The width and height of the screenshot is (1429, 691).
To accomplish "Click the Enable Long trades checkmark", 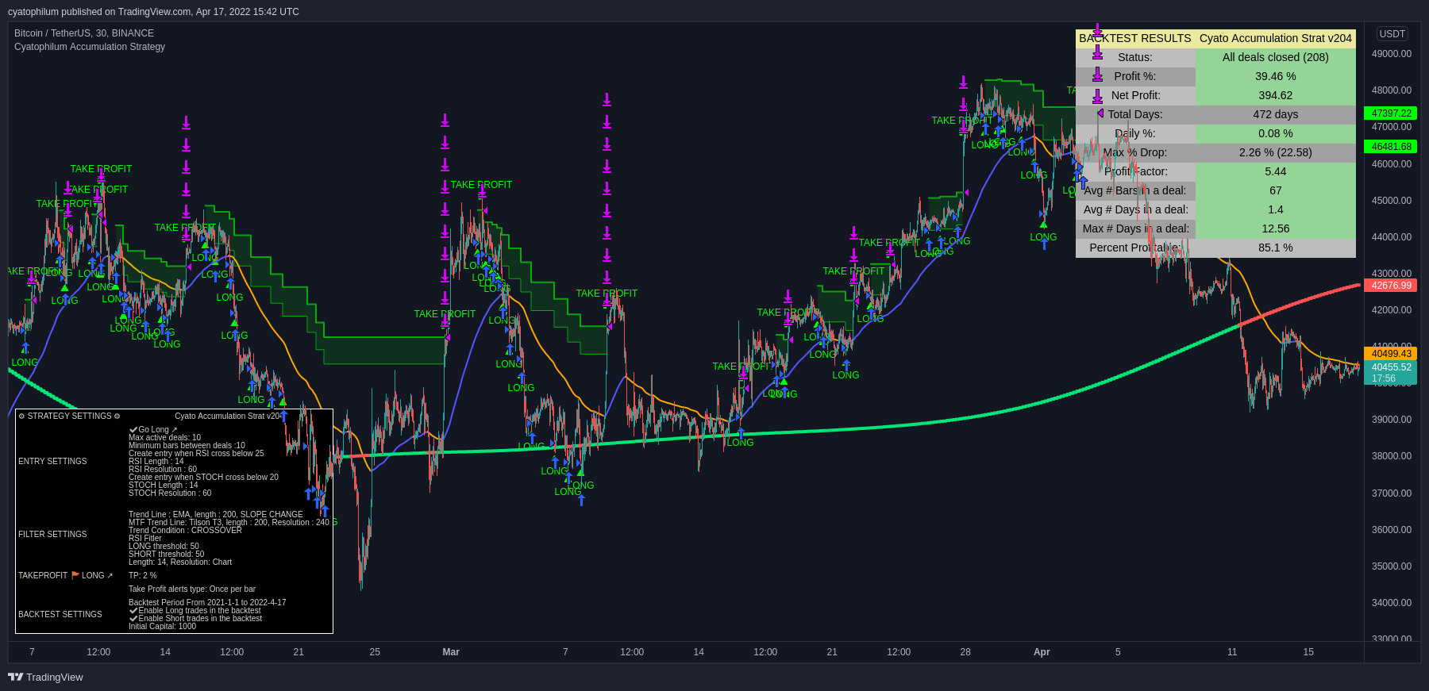I will click(133, 611).
